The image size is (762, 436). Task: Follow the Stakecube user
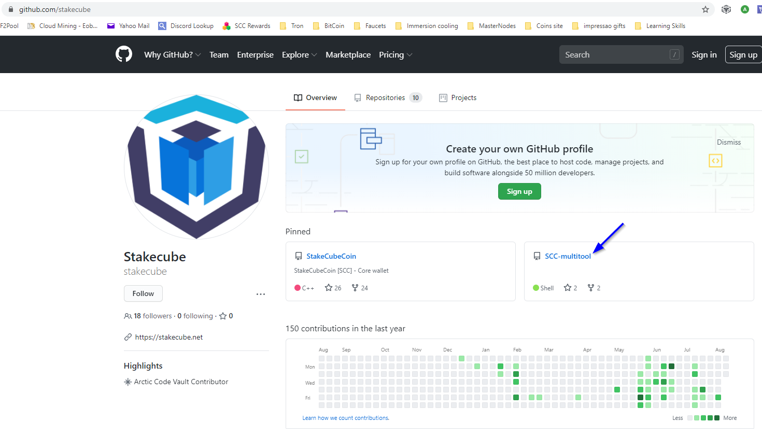[143, 293]
